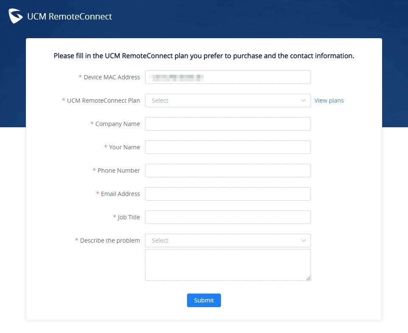This screenshot has width=408, height=333.
Task: Click the chevron arrow of the Plan select
Action: [303, 101]
